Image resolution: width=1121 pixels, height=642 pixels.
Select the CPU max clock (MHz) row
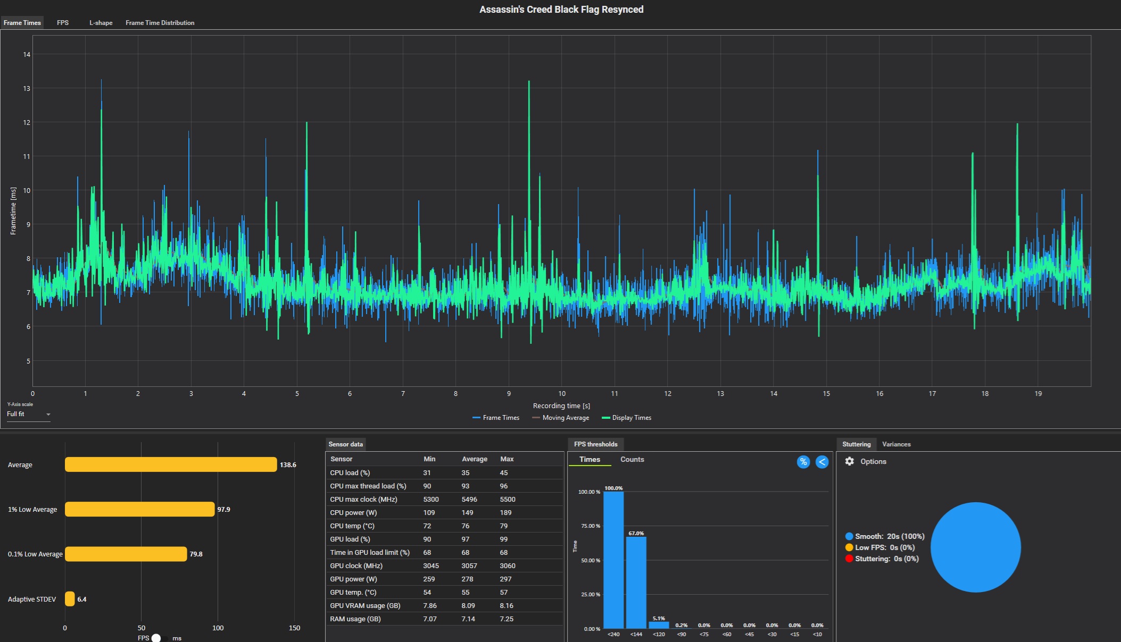444,500
